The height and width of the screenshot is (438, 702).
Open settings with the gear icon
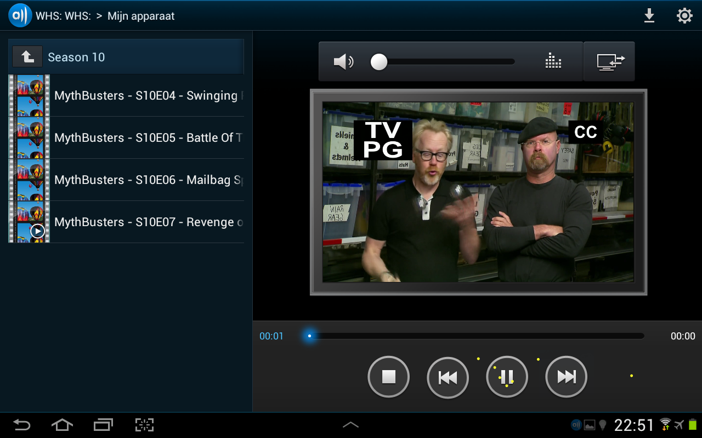(x=684, y=15)
